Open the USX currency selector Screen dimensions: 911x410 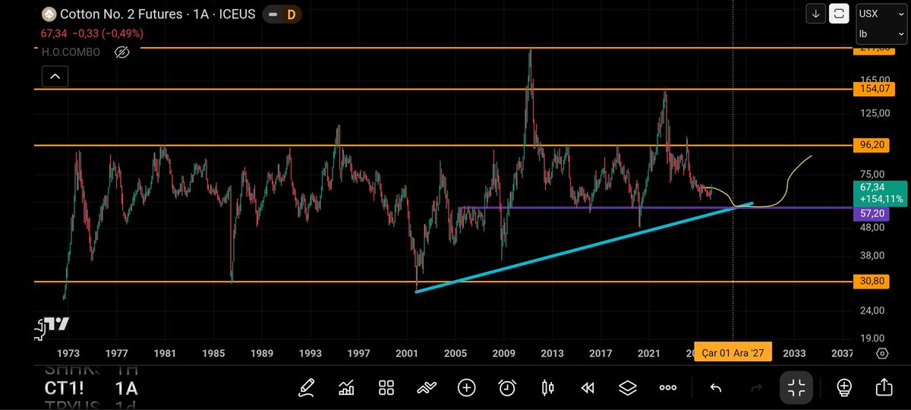click(880, 13)
